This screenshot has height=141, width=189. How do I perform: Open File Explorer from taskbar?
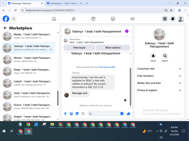(x=52, y=124)
